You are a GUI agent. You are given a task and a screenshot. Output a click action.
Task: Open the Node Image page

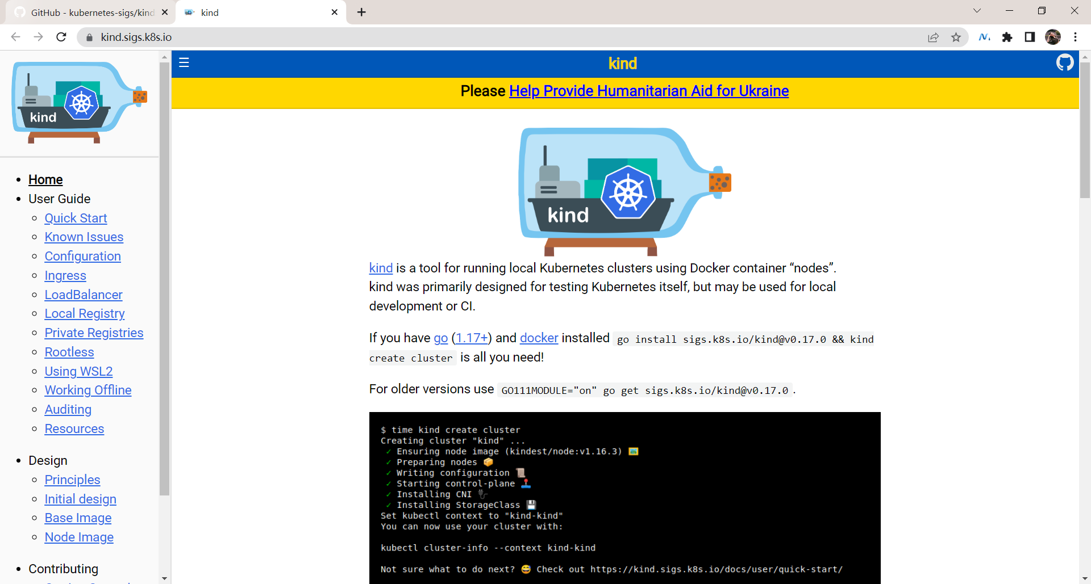click(x=79, y=537)
